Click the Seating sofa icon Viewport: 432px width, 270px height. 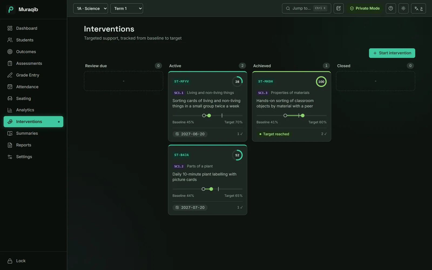pyautogui.click(x=10, y=99)
